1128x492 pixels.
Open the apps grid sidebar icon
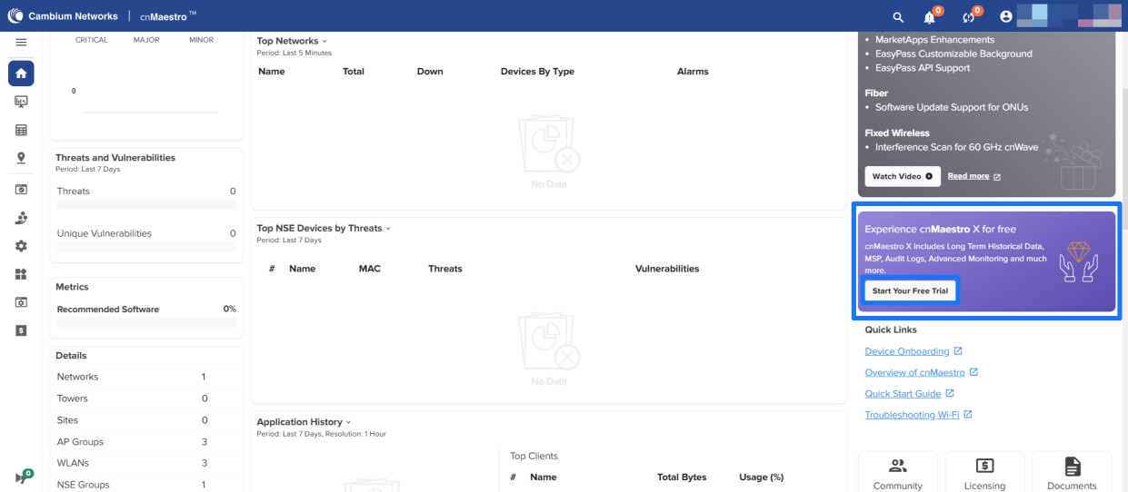[21, 274]
